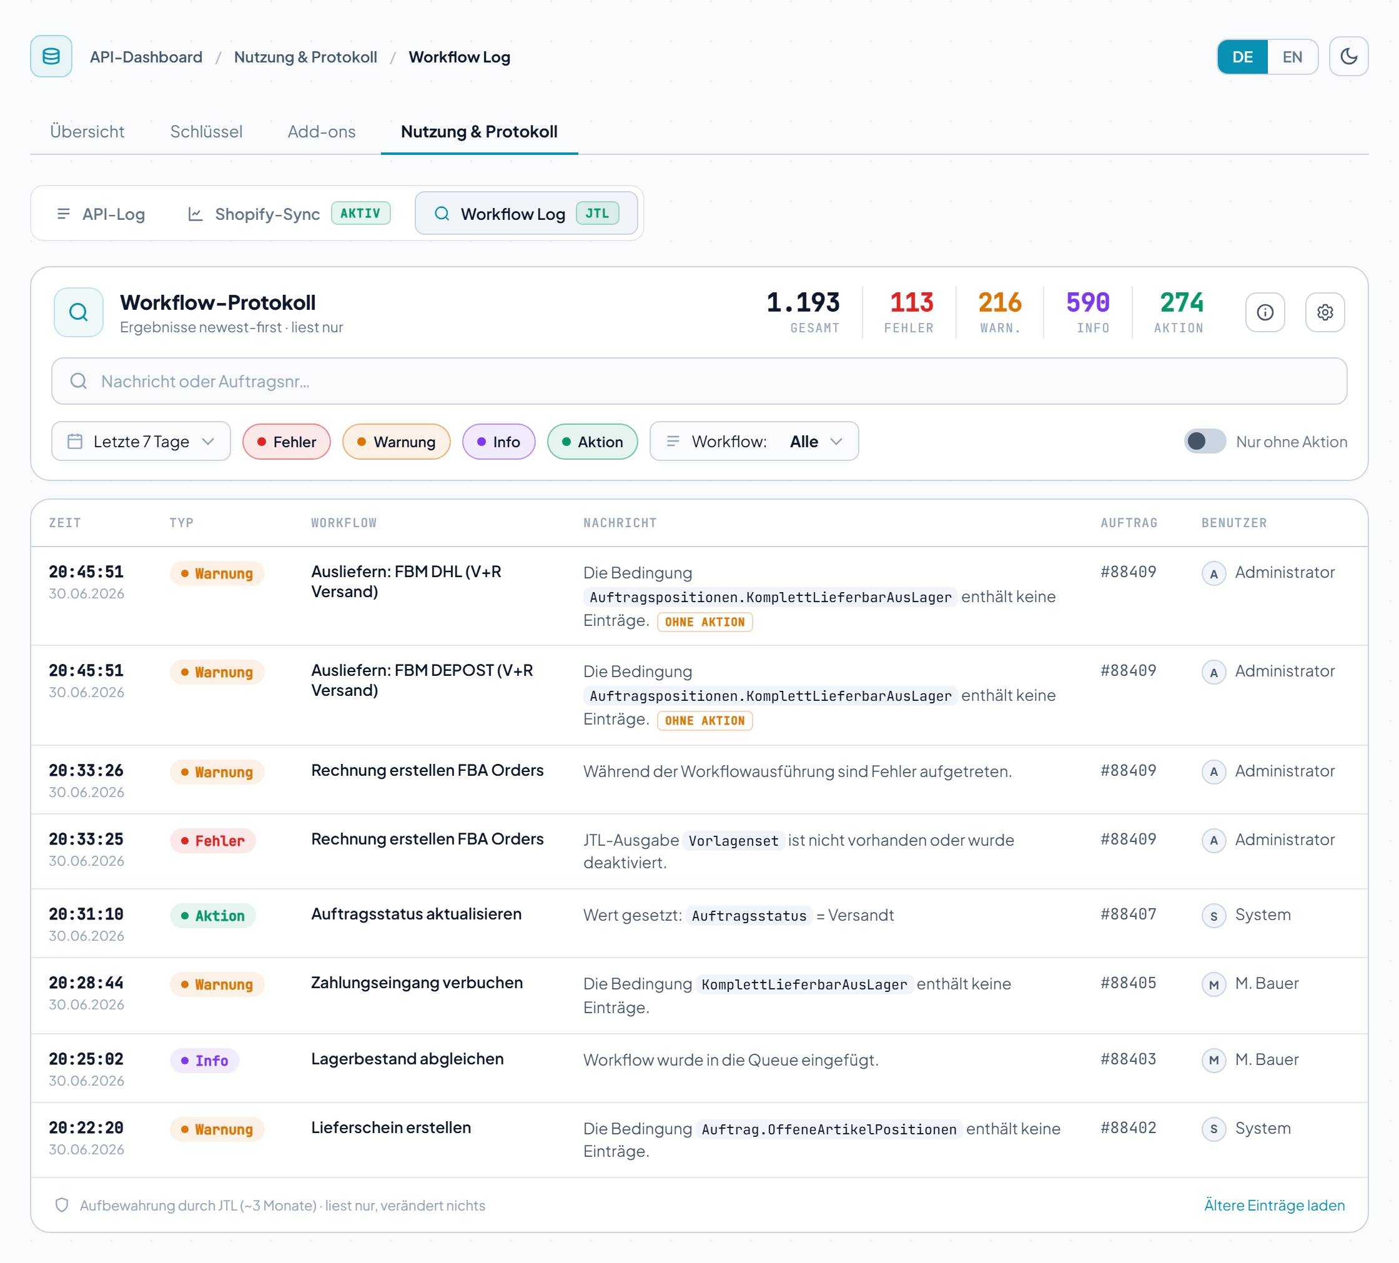Click M. Bauer avatar in Zahlungseingang row
Viewport: 1399px width, 1263px height.
(x=1214, y=984)
